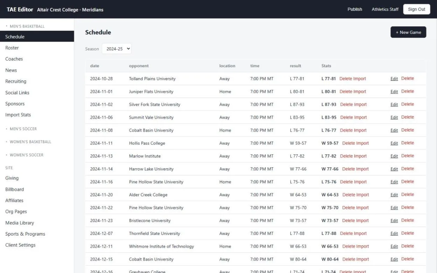The image size is (437, 273).
Task: Open Sports & Programs in the sidebar
Action: (x=37, y=234)
